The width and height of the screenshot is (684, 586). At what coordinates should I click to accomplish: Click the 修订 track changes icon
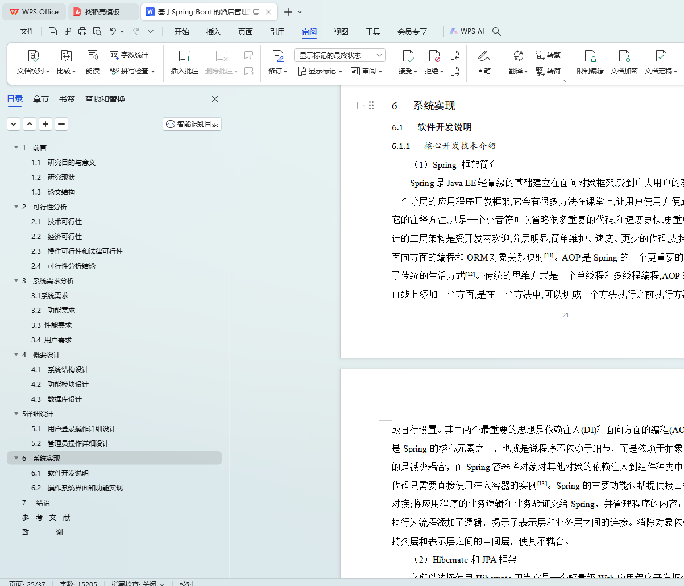click(x=278, y=56)
